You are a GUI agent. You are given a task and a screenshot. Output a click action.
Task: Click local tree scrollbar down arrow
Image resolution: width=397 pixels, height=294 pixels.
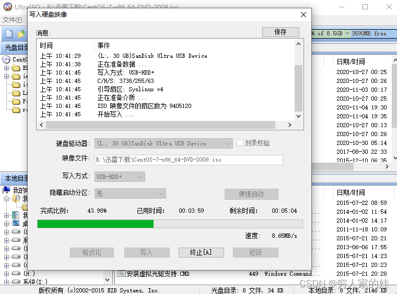pyautogui.click(x=108, y=279)
